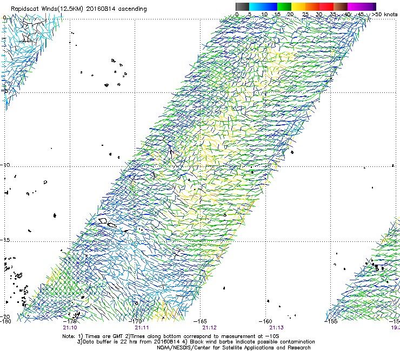The width and height of the screenshot is (400, 351).
Task: Click the title 'Rapidscat Winds(12.5KM) 20160814 ascending'
Action: 79,9
